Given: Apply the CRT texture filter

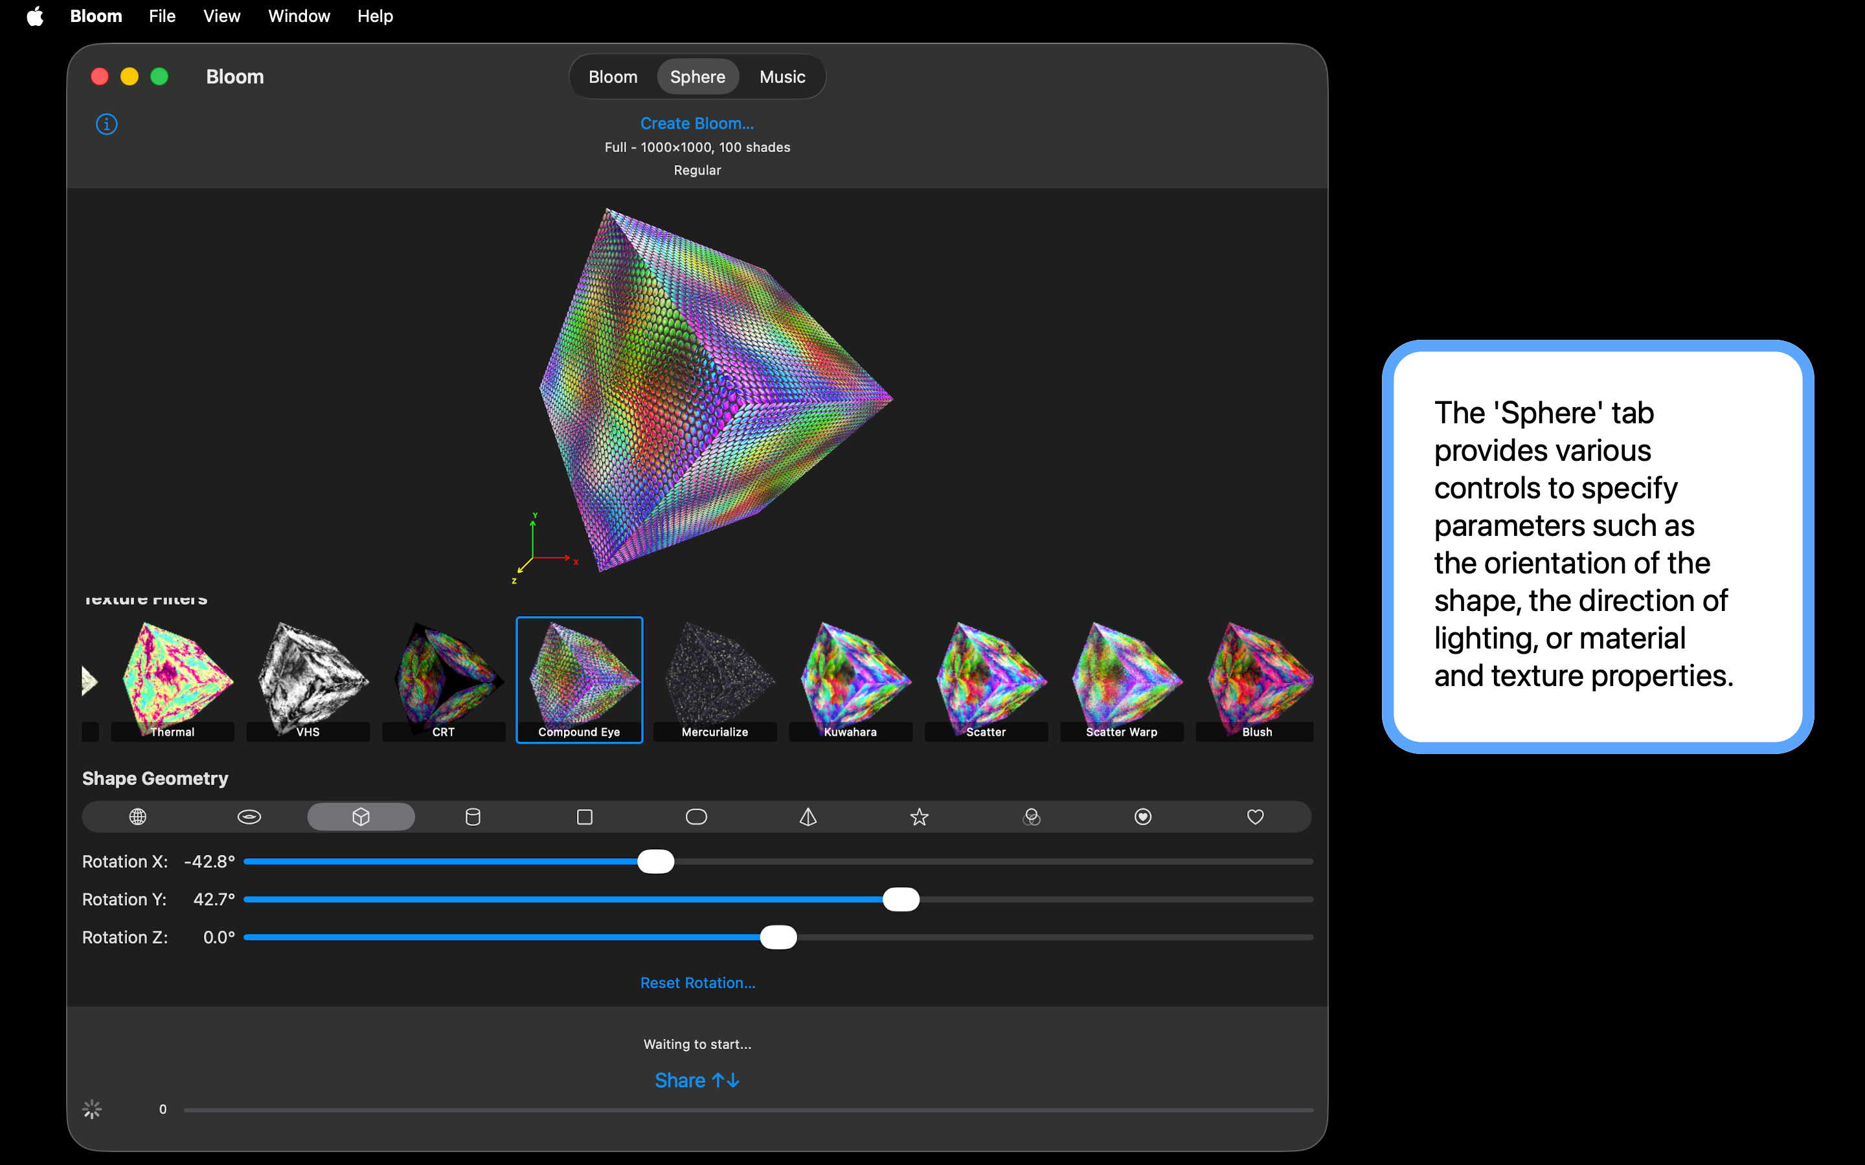Looking at the screenshot, I should [444, 680].
